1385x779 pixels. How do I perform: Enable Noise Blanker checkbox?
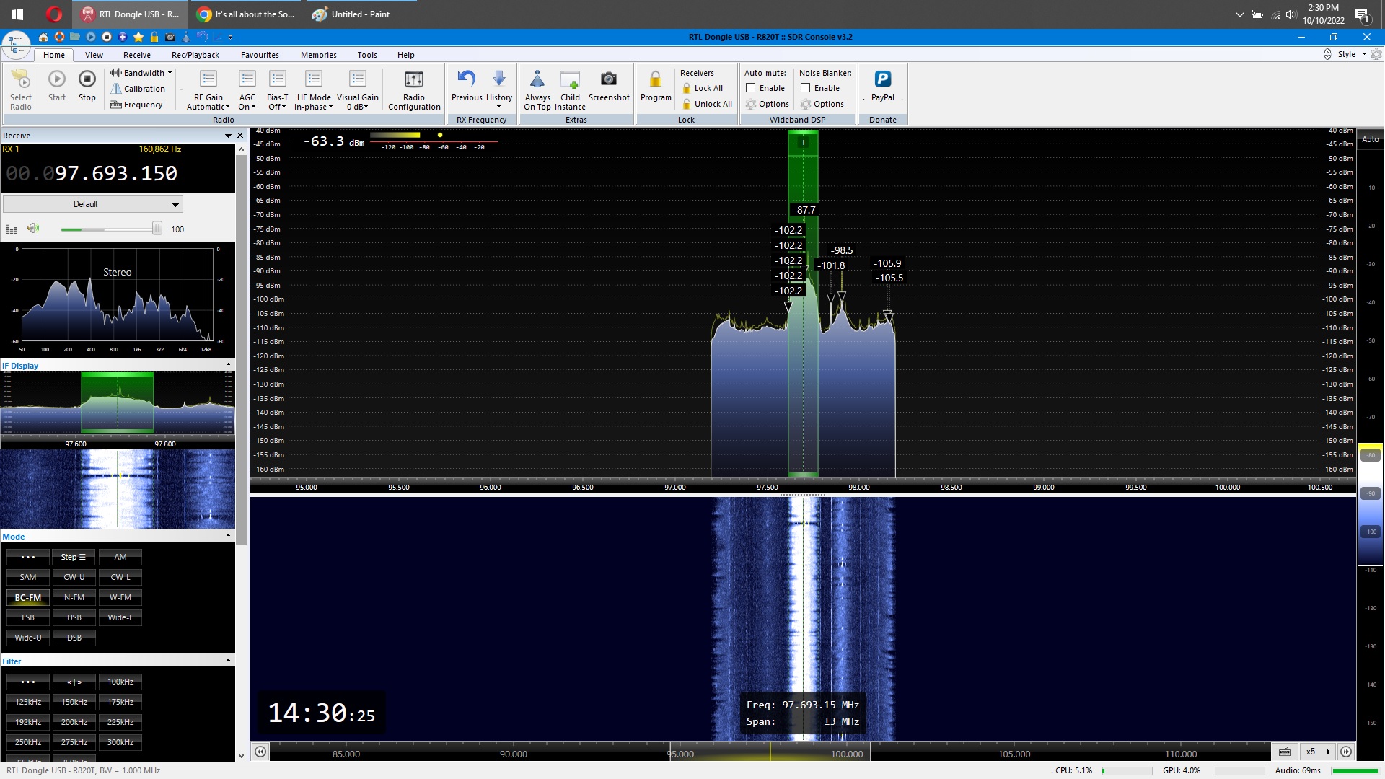806,88
